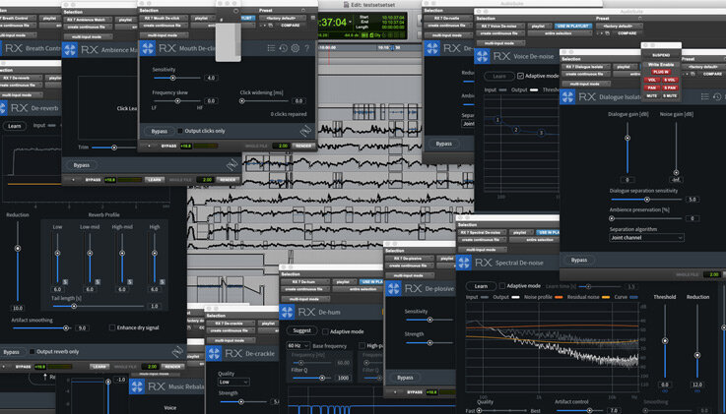Viewport: 726px width, 414px height.
Task: Click RX logo icon of Mouth De-click
Action: (148, 48)
